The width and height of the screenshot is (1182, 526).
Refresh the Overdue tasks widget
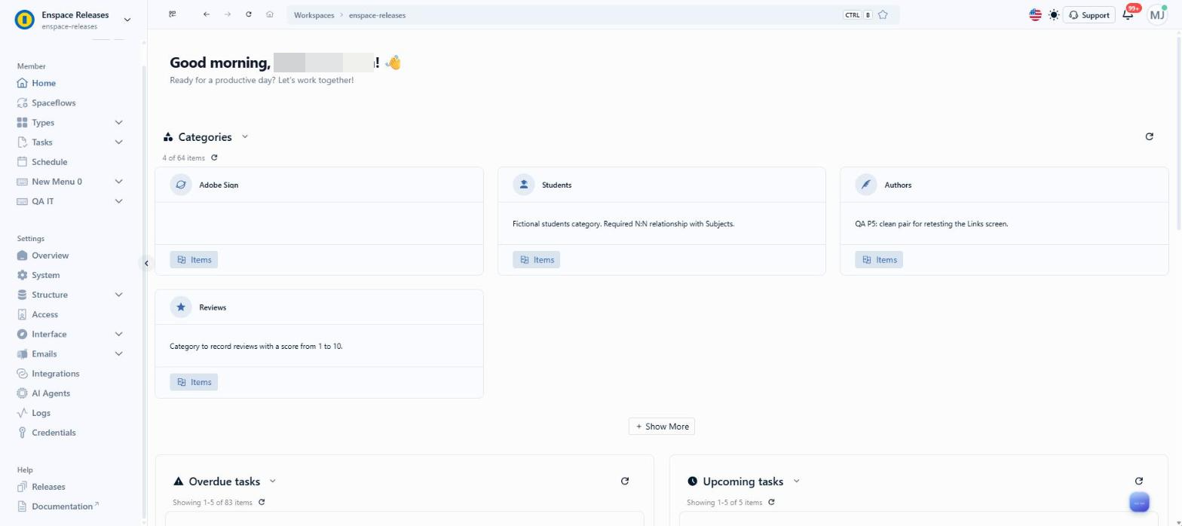[x=624, y=481]
